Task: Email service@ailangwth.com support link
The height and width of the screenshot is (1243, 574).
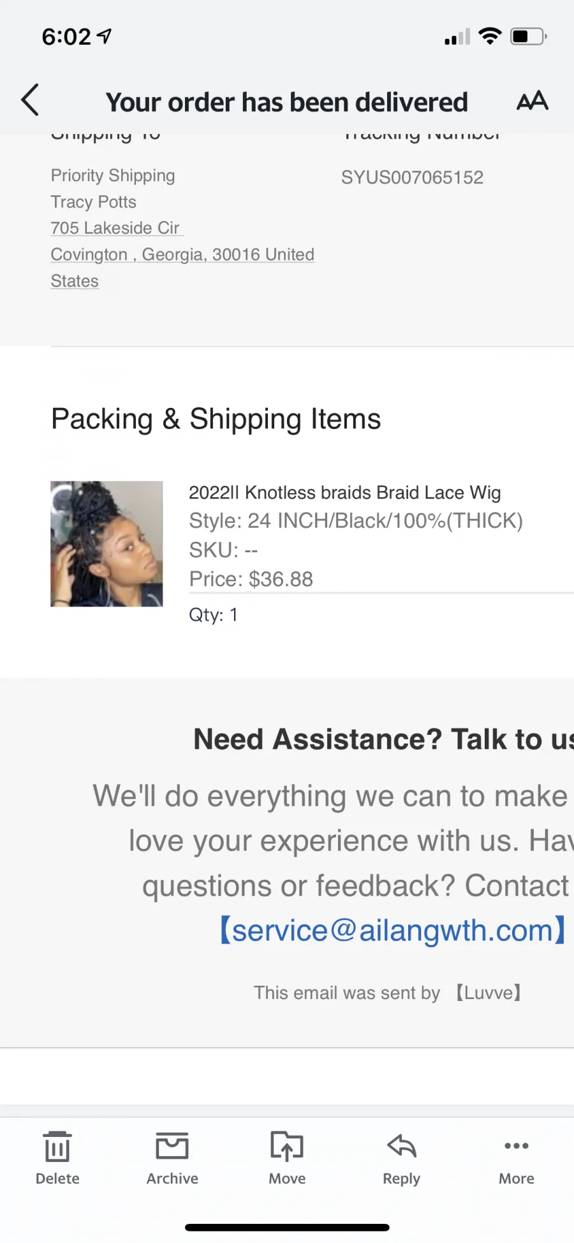Action: (x=393, y=930)
